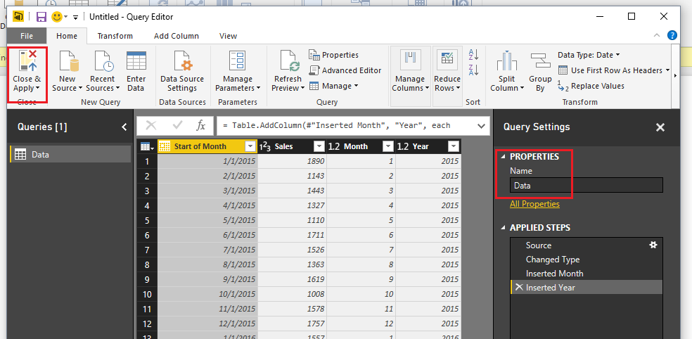Screen dimensions: 692x339
Task: Open the File menu
Action: click(27, 36)
